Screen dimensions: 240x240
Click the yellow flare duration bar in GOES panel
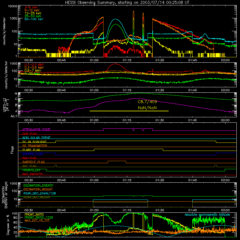[129, 111]
